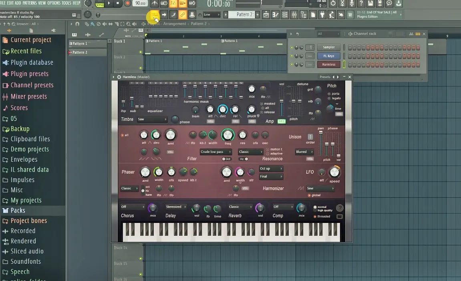Open Presets menu in Harmless title bar
The height and width of the screenshot is (281, 461).
click(325, 77)
